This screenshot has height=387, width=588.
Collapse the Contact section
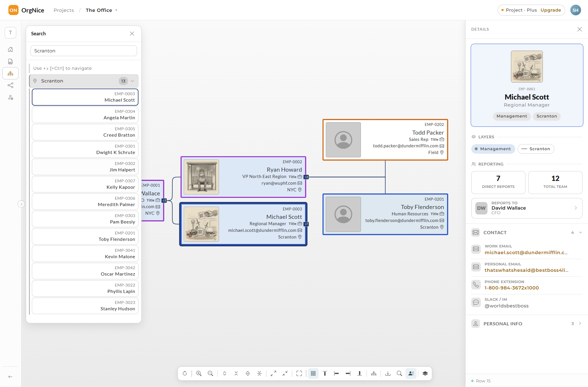click(580, 232)
